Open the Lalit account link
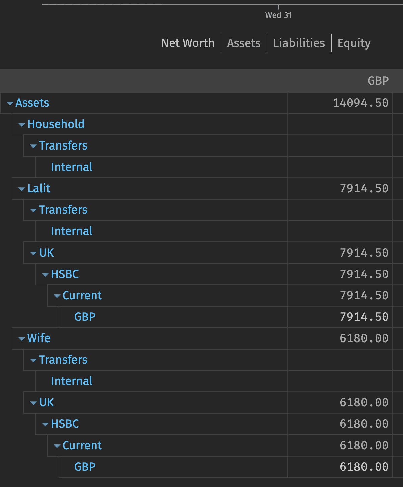Screen dimensions: 403x487 [x=39, y=189]
